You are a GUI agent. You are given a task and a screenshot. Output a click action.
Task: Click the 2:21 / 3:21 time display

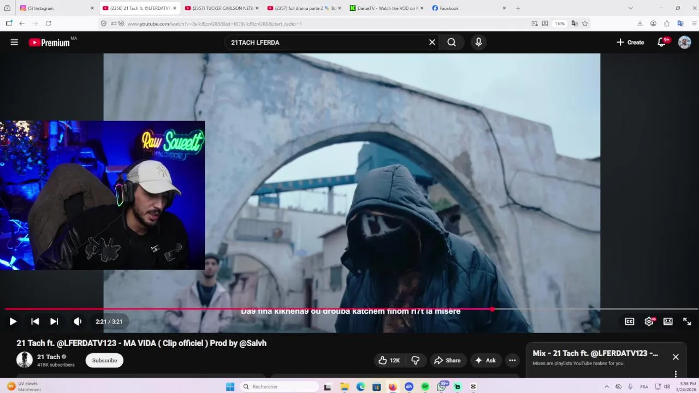[109, 321]
